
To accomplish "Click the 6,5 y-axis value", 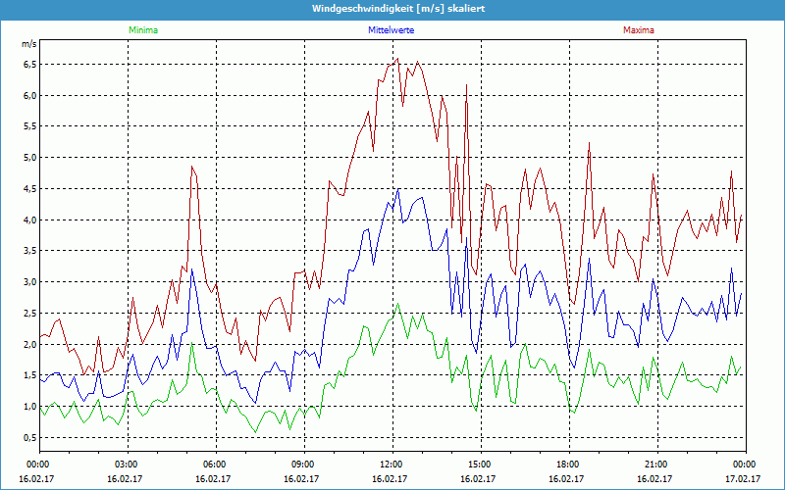I will point(31,65).
